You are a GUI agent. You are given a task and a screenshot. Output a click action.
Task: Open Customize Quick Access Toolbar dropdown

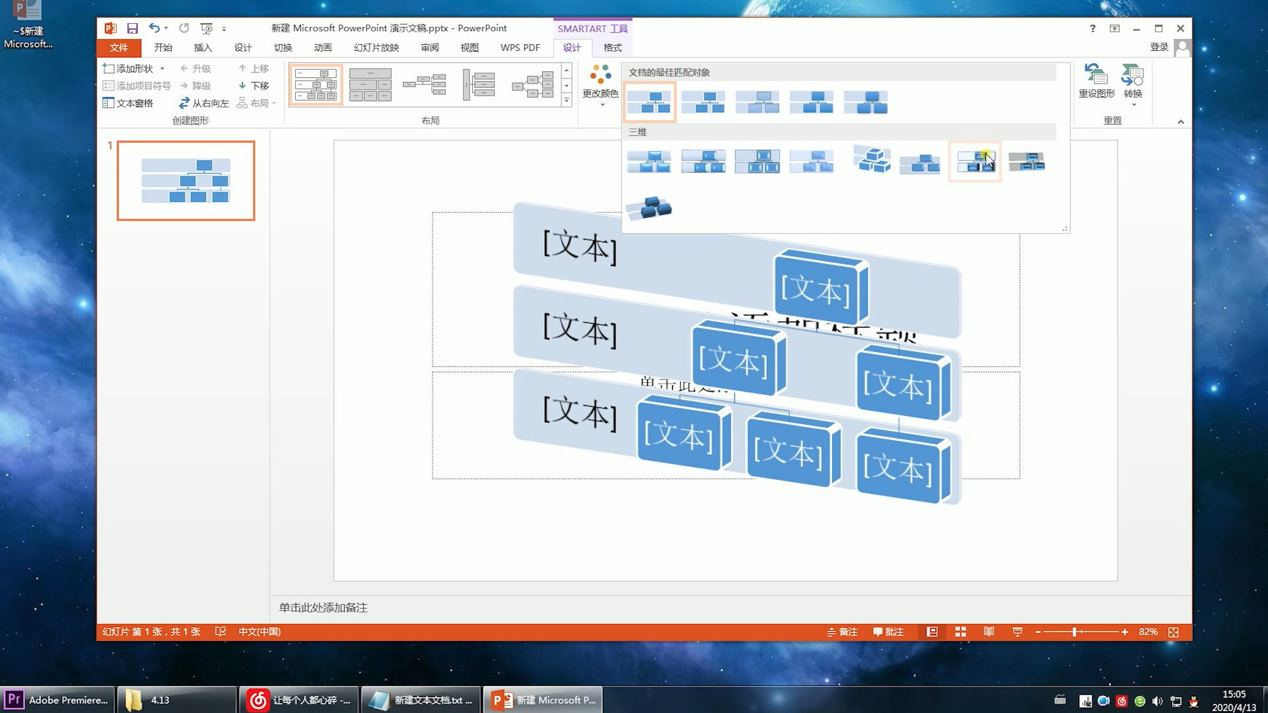224,29
